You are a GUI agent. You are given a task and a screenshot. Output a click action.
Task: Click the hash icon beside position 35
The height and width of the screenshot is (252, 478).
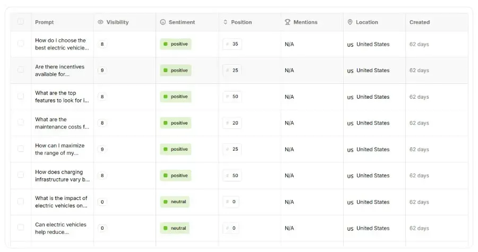coord(227,44)
